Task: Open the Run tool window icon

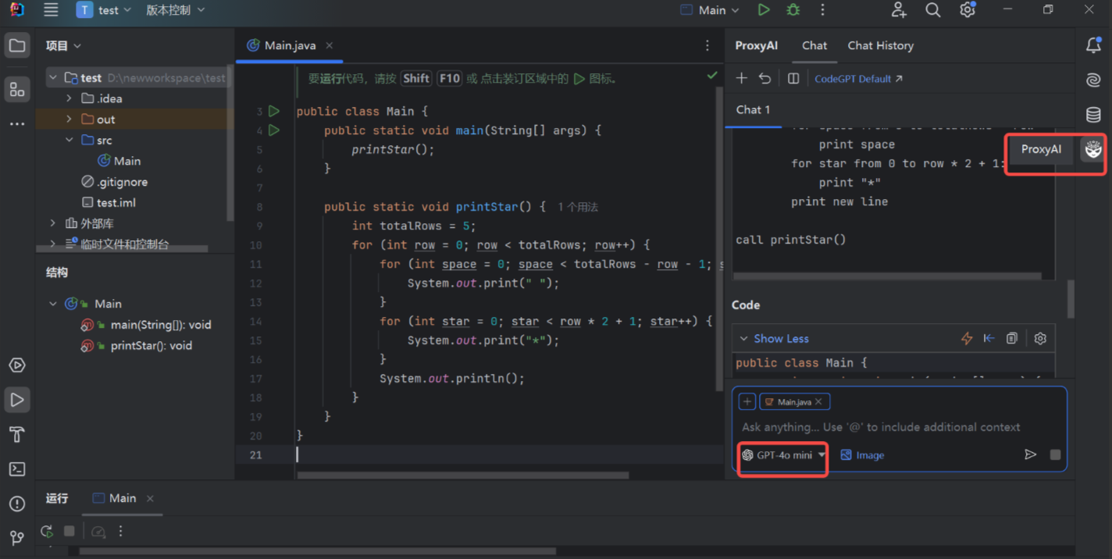Action: tap(17, 400)
